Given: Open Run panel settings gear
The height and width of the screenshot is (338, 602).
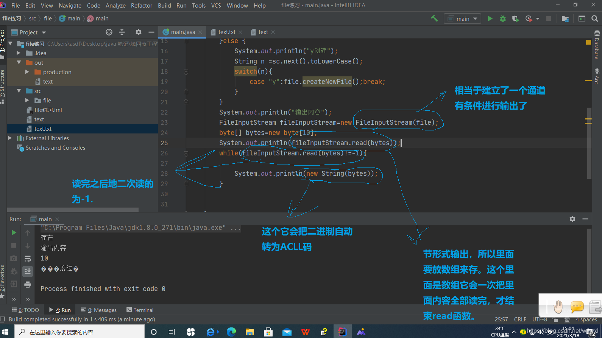Looking at the screenshot, I should click(x=572, y=219).
